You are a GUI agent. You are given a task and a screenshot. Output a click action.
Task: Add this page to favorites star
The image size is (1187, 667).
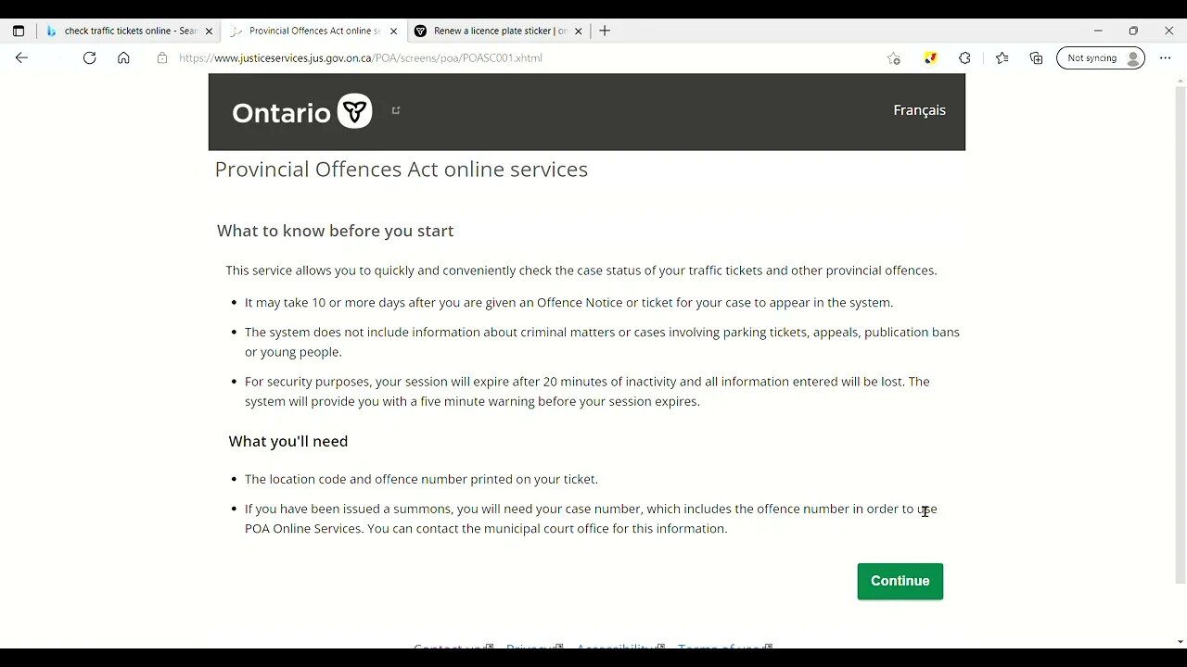pos(894,57)
